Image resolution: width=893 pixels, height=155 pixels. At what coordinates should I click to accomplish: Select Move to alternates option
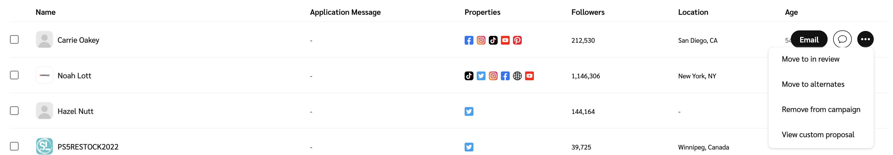point(813,84)
